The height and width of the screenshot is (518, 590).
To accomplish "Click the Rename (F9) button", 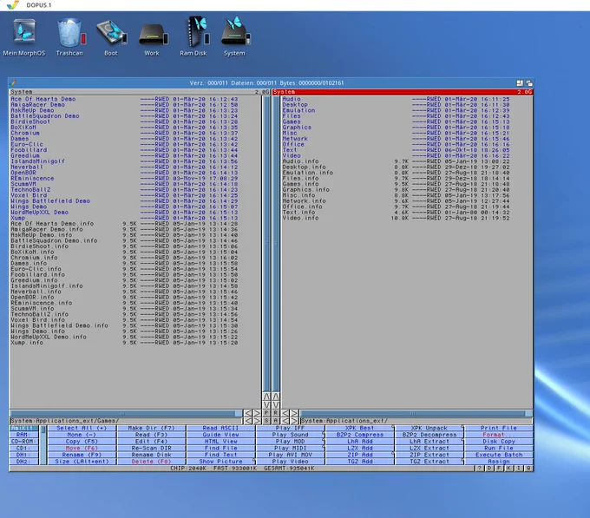I will (82, 455).
